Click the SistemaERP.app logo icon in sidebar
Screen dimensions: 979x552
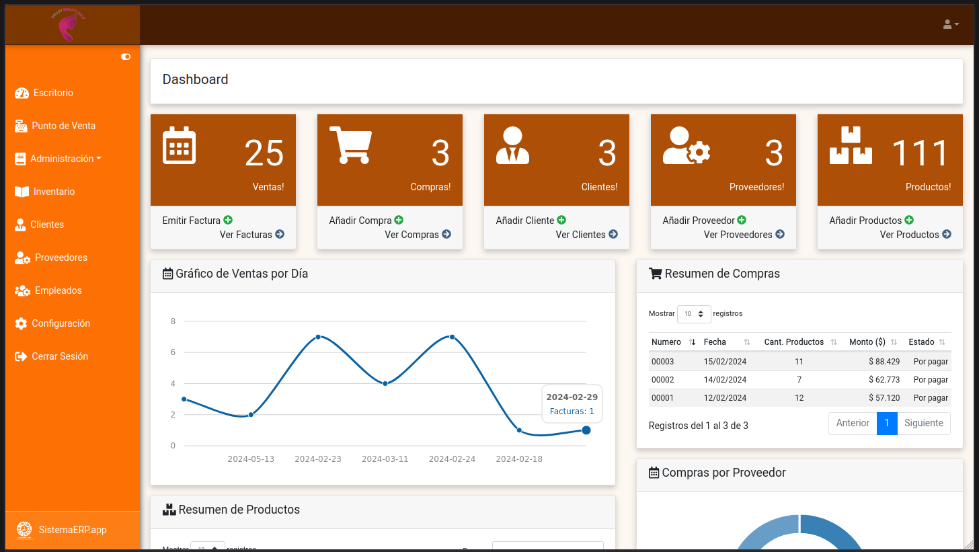pos(24,530)
